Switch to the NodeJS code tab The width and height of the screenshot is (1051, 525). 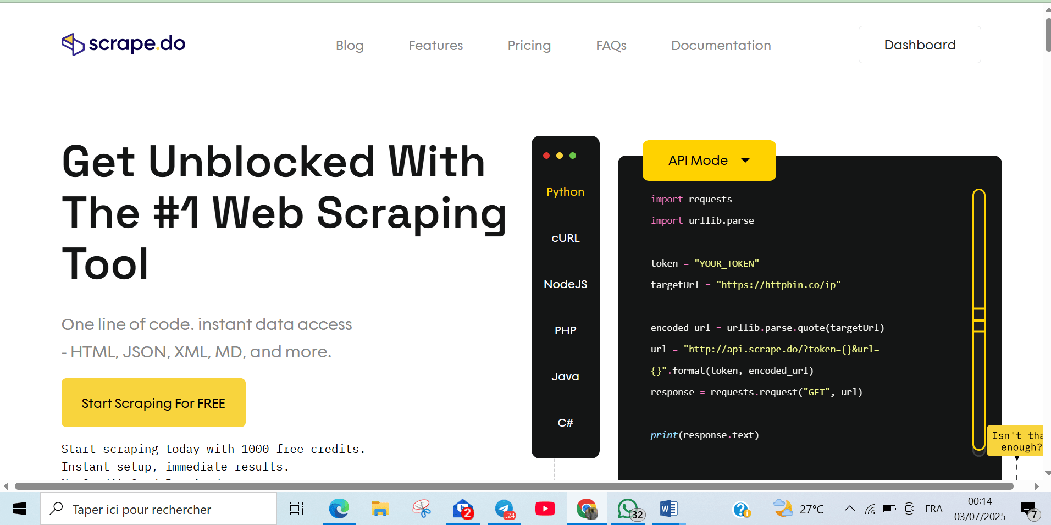coord(565,284)
